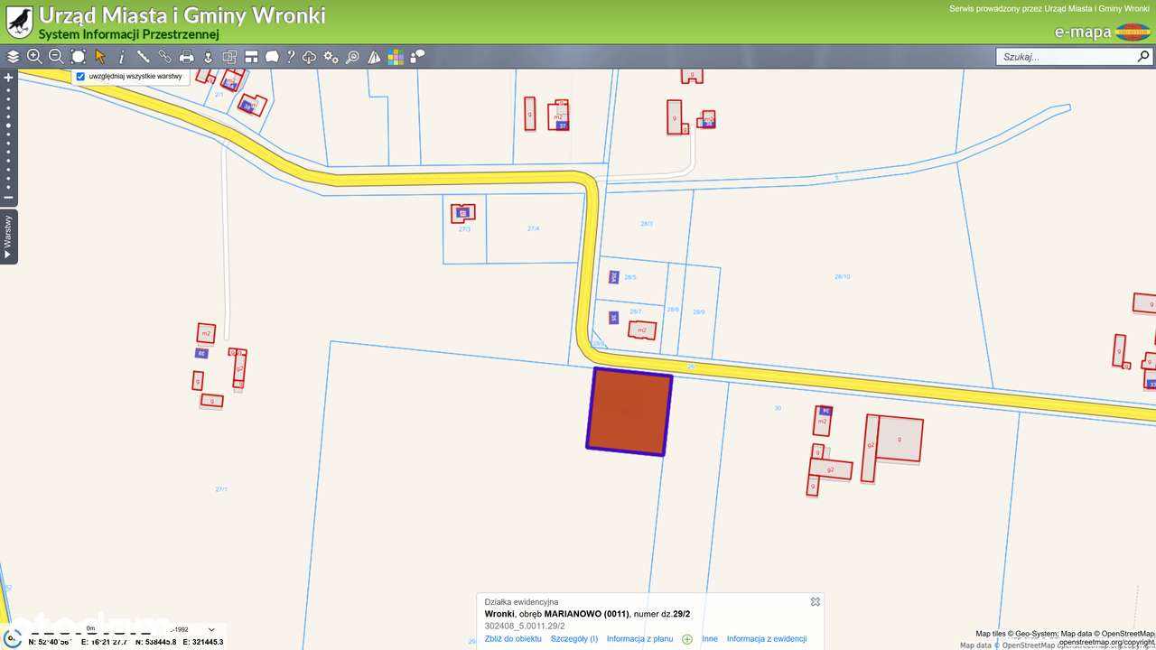Viewport: 1156px width, 650px height.
Task: Open settings with the gears icon
Action: [331, 56]
